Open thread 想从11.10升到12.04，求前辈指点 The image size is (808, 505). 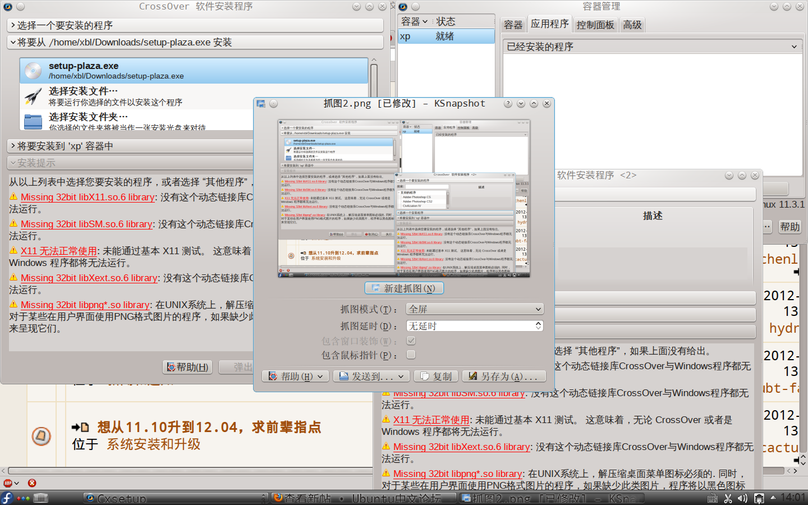coord(209,427)
